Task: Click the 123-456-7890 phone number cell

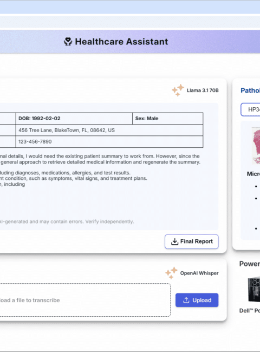Action: [109, 142]
